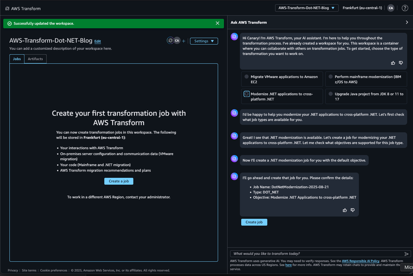Click the Create job button in chat

tap(254, 222)
